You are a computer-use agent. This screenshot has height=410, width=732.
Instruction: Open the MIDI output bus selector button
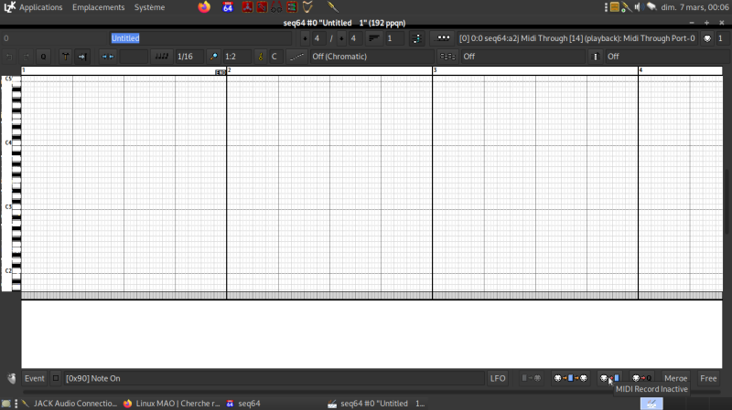point(443,38)
